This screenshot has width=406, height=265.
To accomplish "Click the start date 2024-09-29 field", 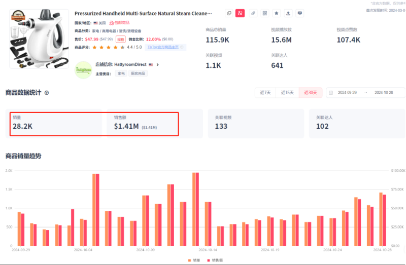I will pyautogui.click(x=348, y=93).
